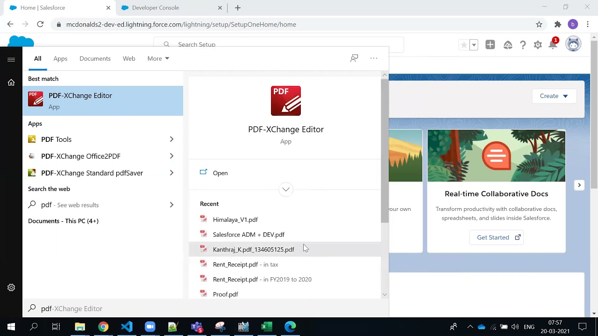Open Salesforce user avatar menu
Screen dimensions: 598x336
573,44
